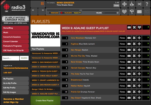Image resolution: width=151 pixels, height=105 pixels.
Task: Adjust the volume slider
Action: pos(111,13)
